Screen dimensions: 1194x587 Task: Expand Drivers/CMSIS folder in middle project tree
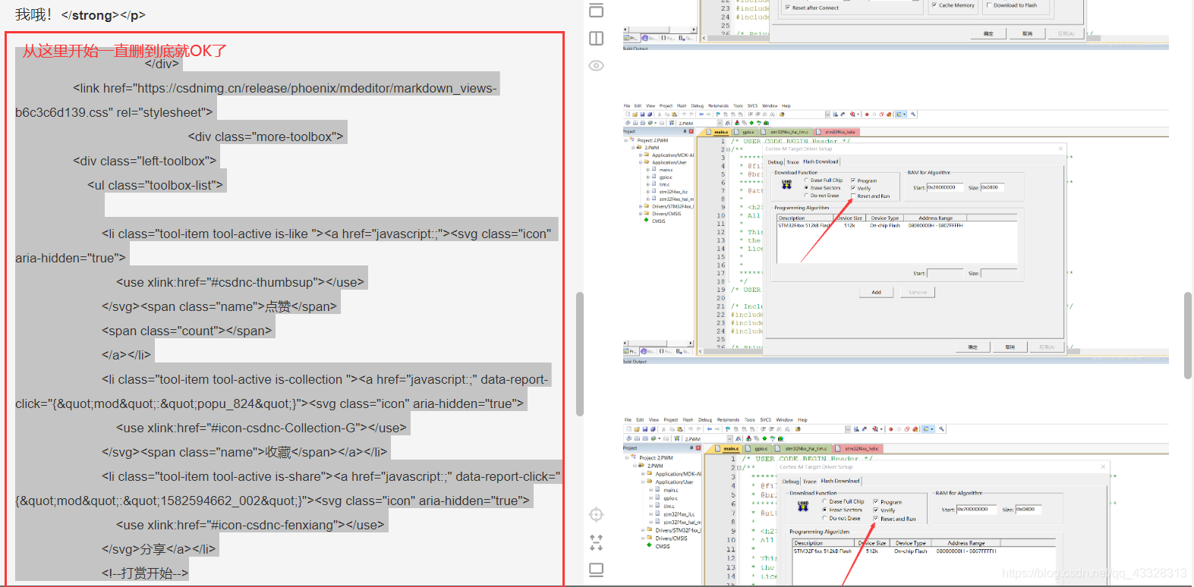(641, 214)
